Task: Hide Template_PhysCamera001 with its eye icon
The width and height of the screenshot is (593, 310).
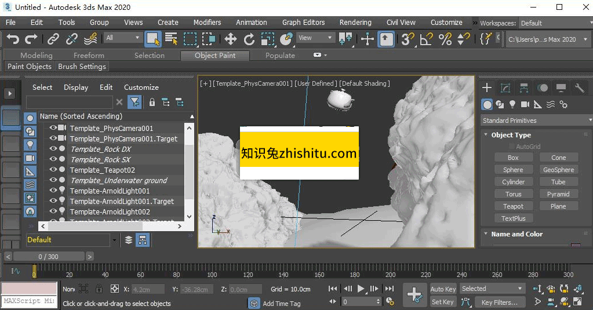Action: point(53,128)
